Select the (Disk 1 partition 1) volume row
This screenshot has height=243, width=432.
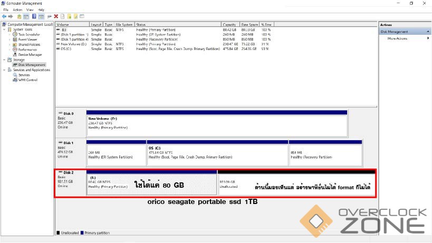pos(165,35)
